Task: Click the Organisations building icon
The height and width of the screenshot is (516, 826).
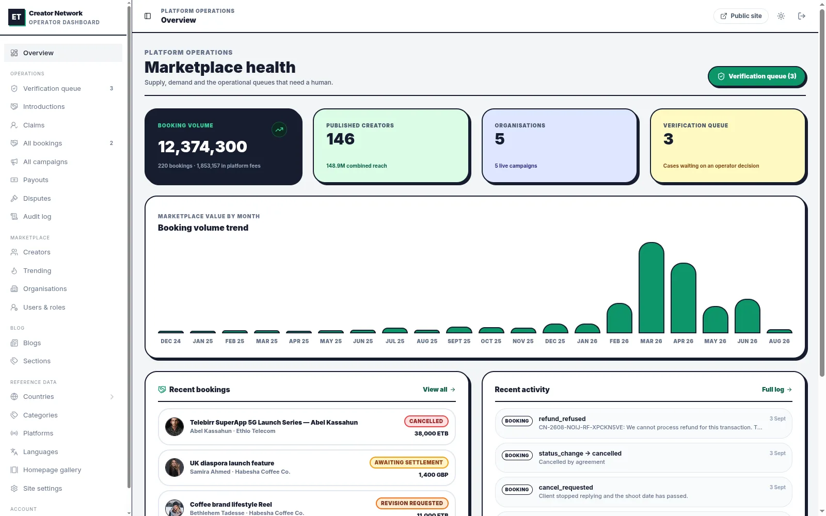Action: pyautogui.click(x=14, y=288)
